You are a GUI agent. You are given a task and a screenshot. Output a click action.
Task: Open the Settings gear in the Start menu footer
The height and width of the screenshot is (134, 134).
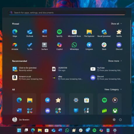pyautogui.click(x=114, y=120)
